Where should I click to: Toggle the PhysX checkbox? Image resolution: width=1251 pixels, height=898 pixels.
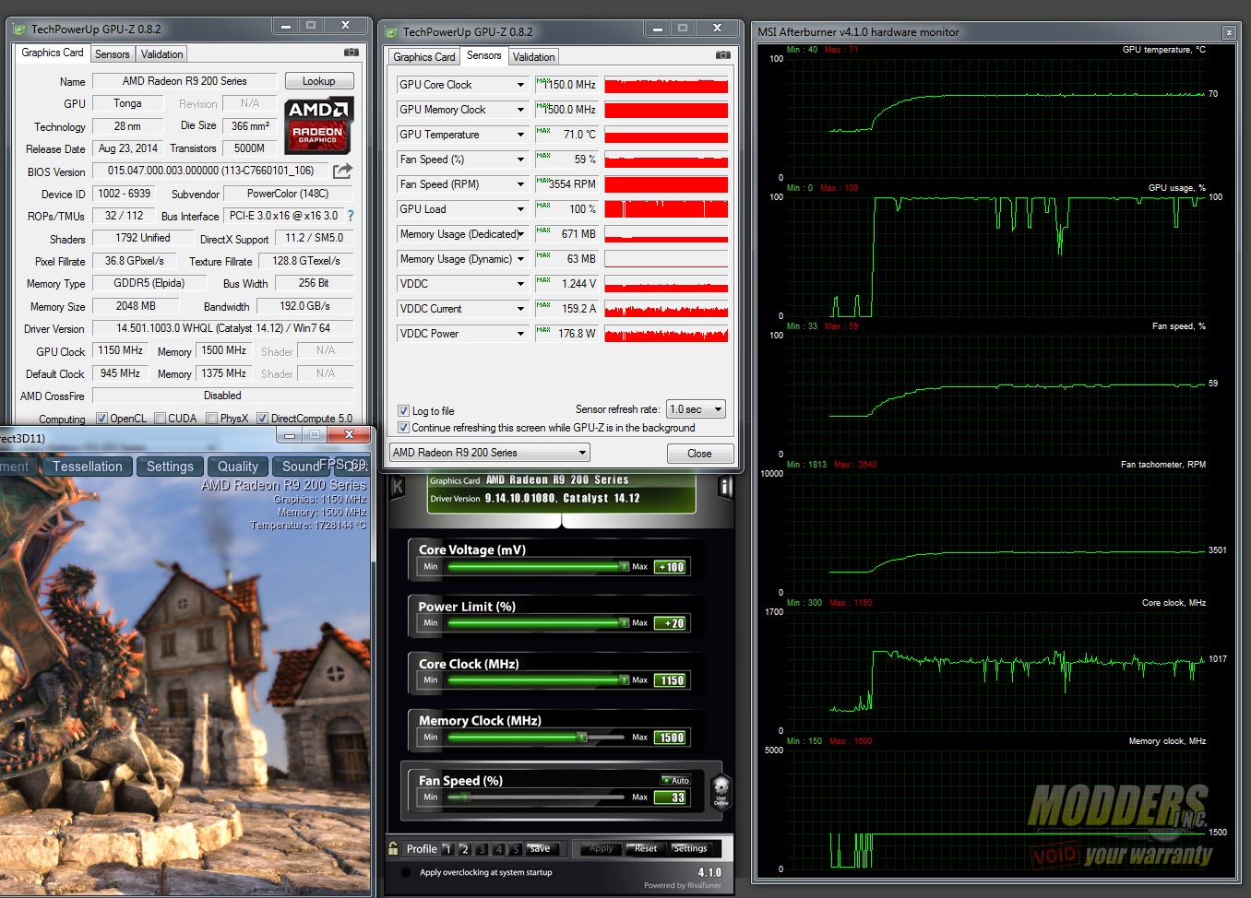click(212, 419)
